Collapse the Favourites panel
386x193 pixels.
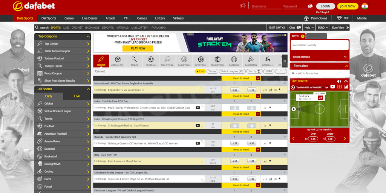(347, 66)
